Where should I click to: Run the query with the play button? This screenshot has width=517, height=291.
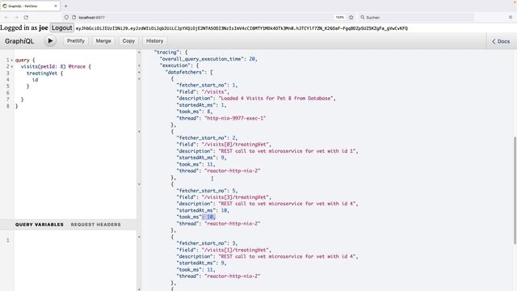point(50,41)
